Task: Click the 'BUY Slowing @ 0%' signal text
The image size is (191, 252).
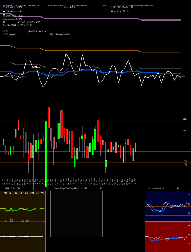Action: 60,34
